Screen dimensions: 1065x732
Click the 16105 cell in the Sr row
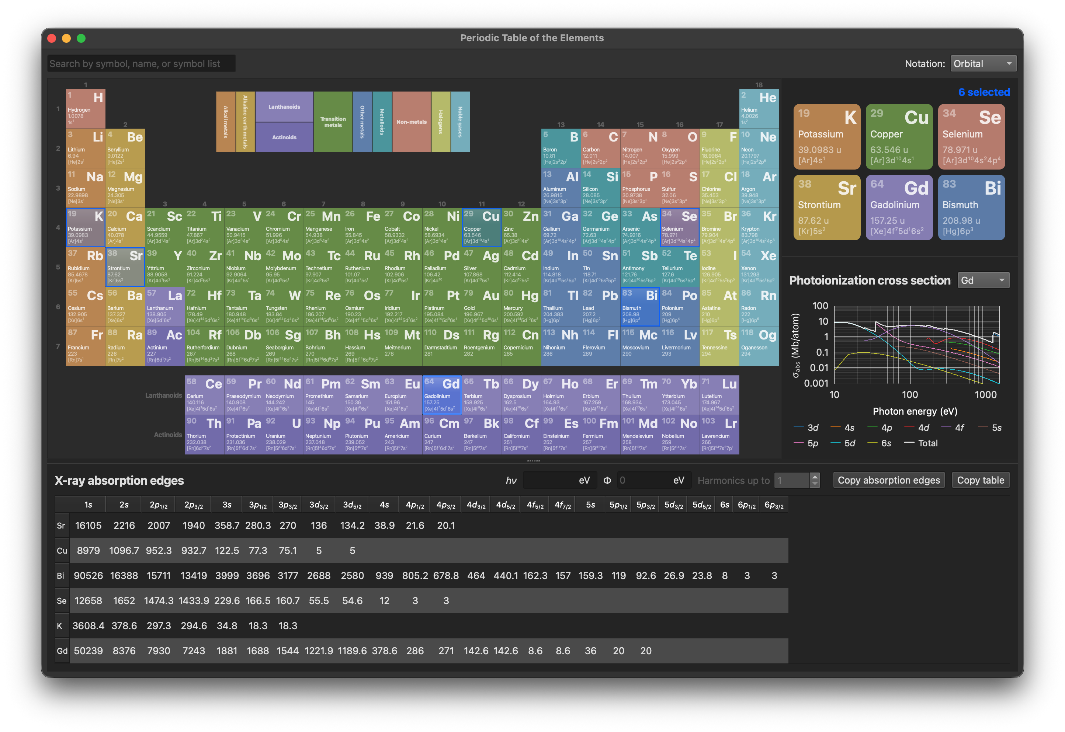point(88,526)
